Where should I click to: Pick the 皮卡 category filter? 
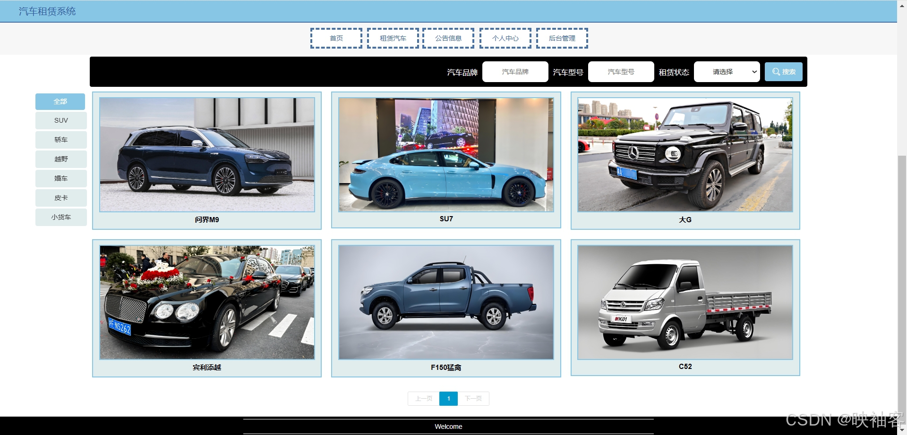point(61,198)
